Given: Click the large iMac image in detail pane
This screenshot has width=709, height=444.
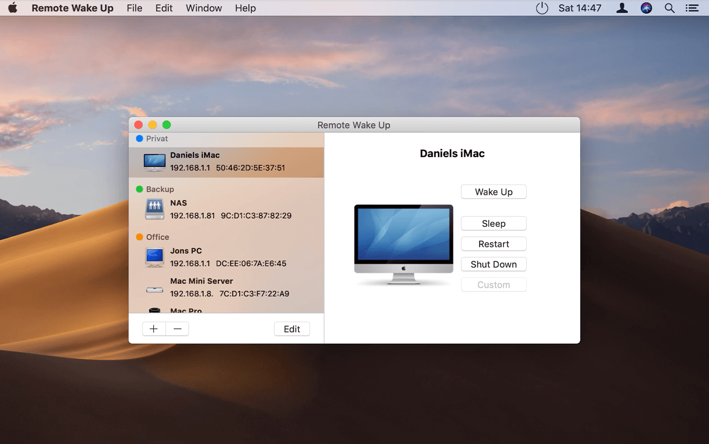Looking at the screenshot, I should point(403,244).
